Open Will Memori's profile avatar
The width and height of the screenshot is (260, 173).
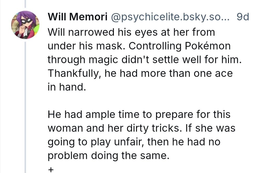[x=25, y=25]
